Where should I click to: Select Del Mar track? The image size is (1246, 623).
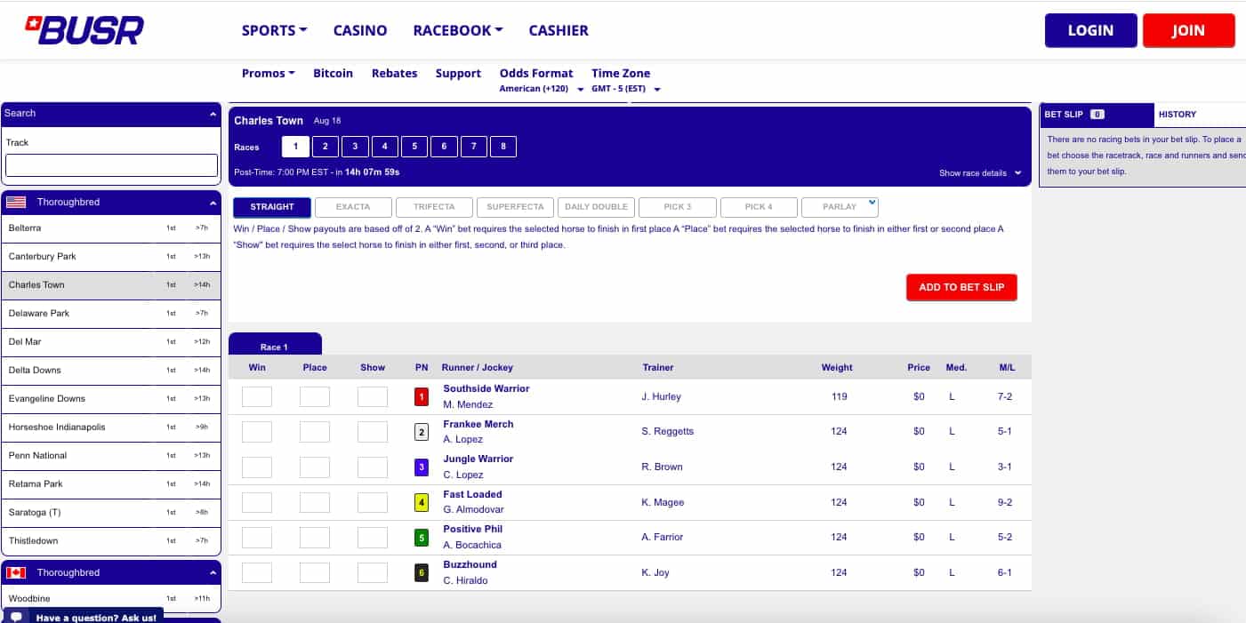click(110, 342)
